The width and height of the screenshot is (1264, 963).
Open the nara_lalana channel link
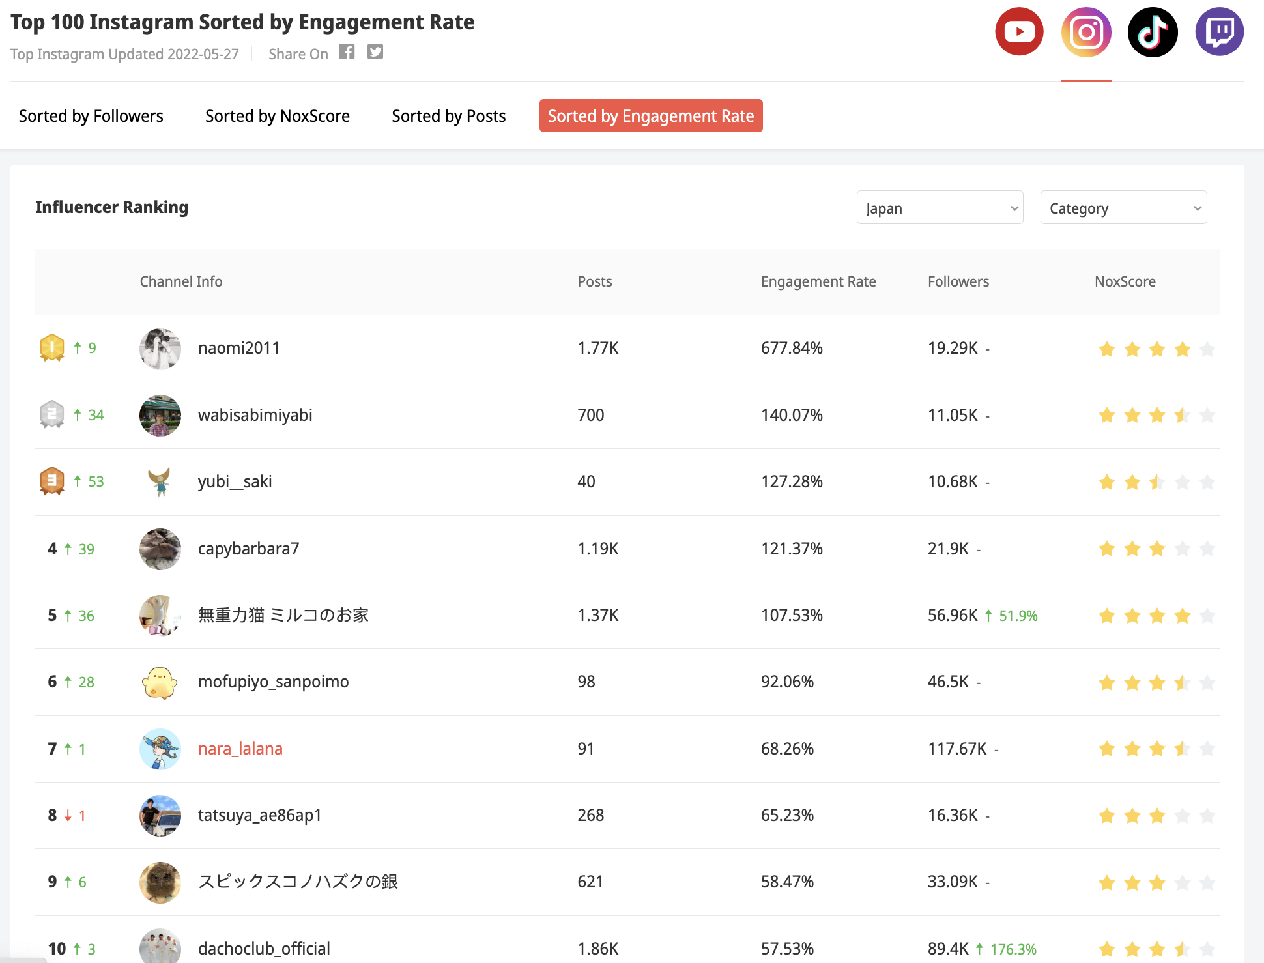coord(240,749)
